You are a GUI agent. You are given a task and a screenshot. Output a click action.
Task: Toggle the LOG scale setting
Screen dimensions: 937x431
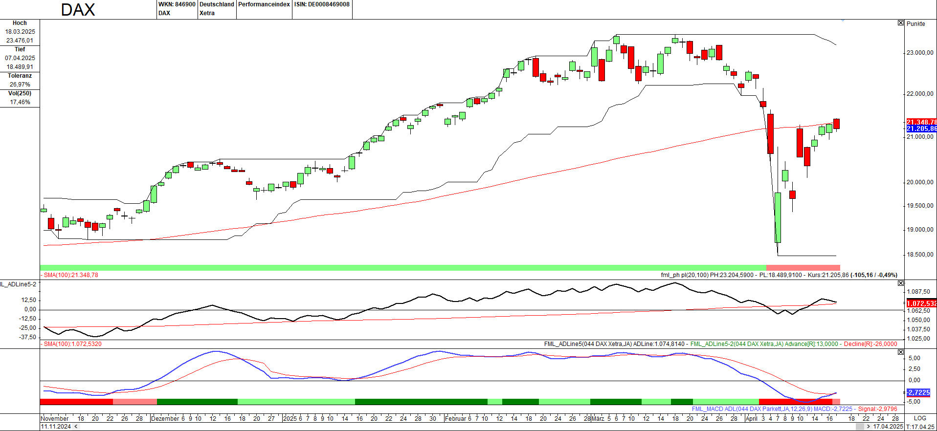(x=920, y=418)
